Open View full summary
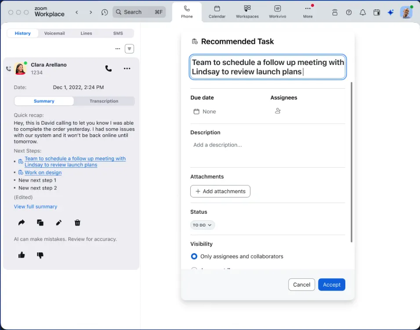Viewport: 420px width, 330px height. 36,206
